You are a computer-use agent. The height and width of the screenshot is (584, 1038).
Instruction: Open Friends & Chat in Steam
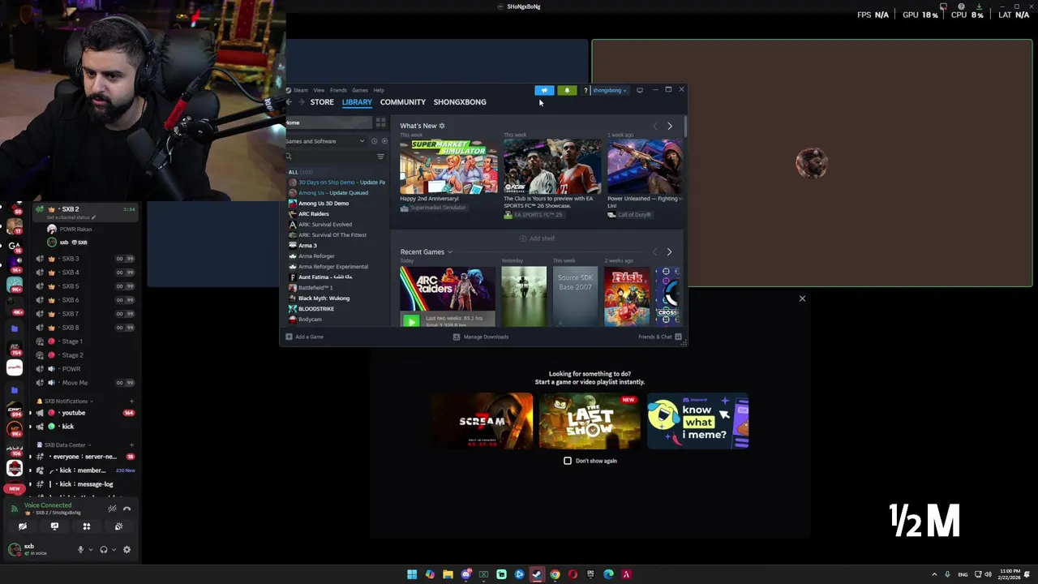point(659,337)
